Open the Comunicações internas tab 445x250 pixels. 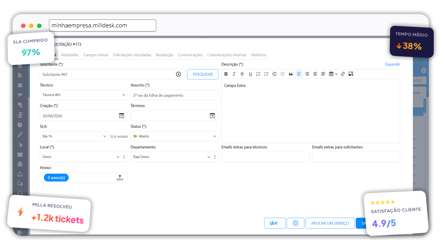click(x=227, y=55)
